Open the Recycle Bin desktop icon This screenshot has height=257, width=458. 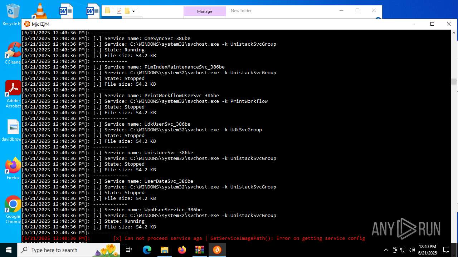[13, 14]
